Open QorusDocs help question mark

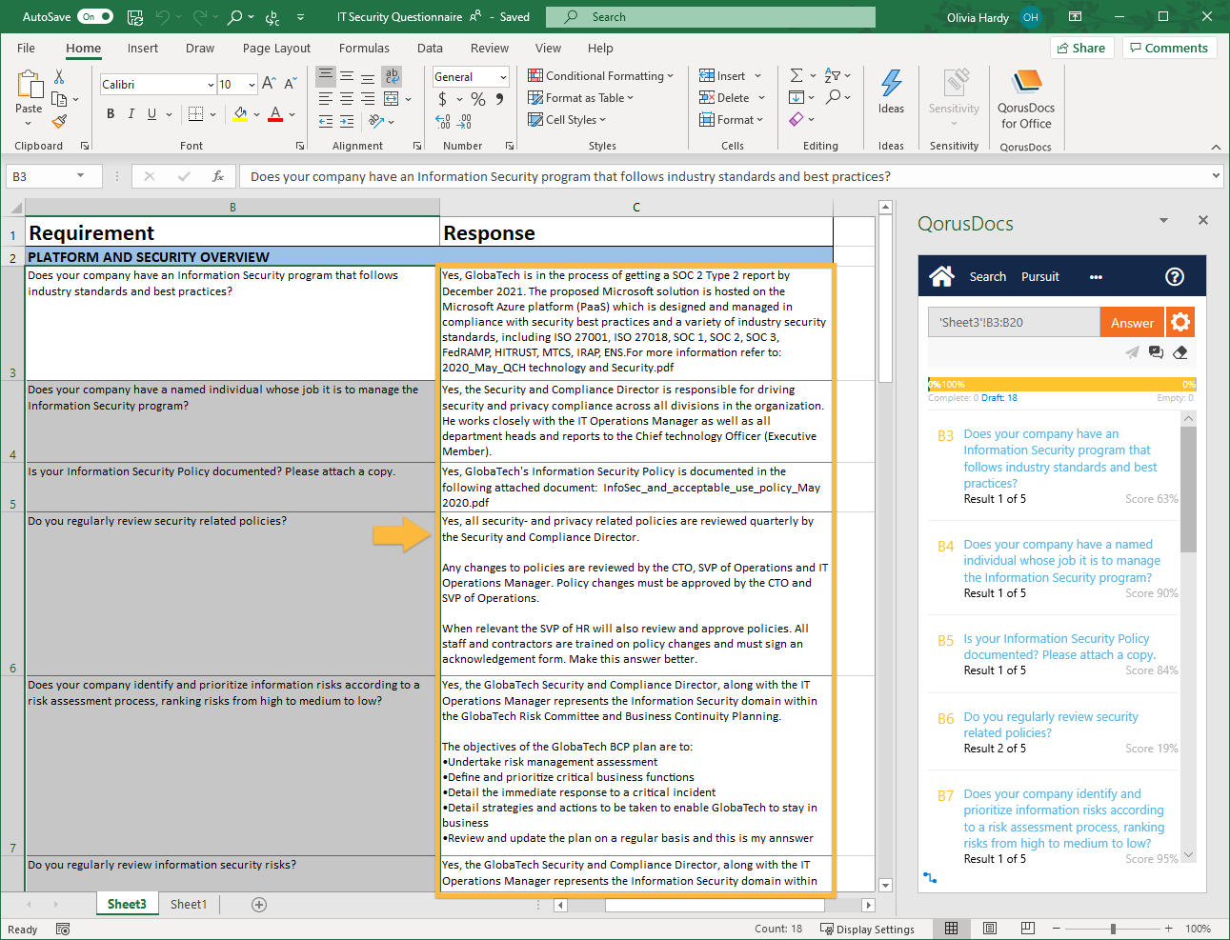pos(1175,276)
